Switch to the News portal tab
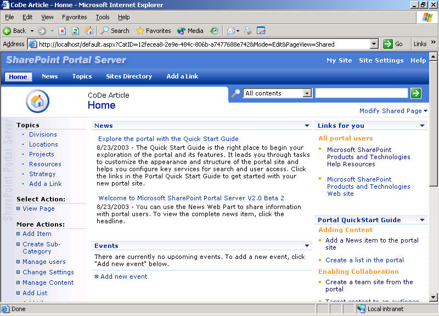 coord(49,76)
